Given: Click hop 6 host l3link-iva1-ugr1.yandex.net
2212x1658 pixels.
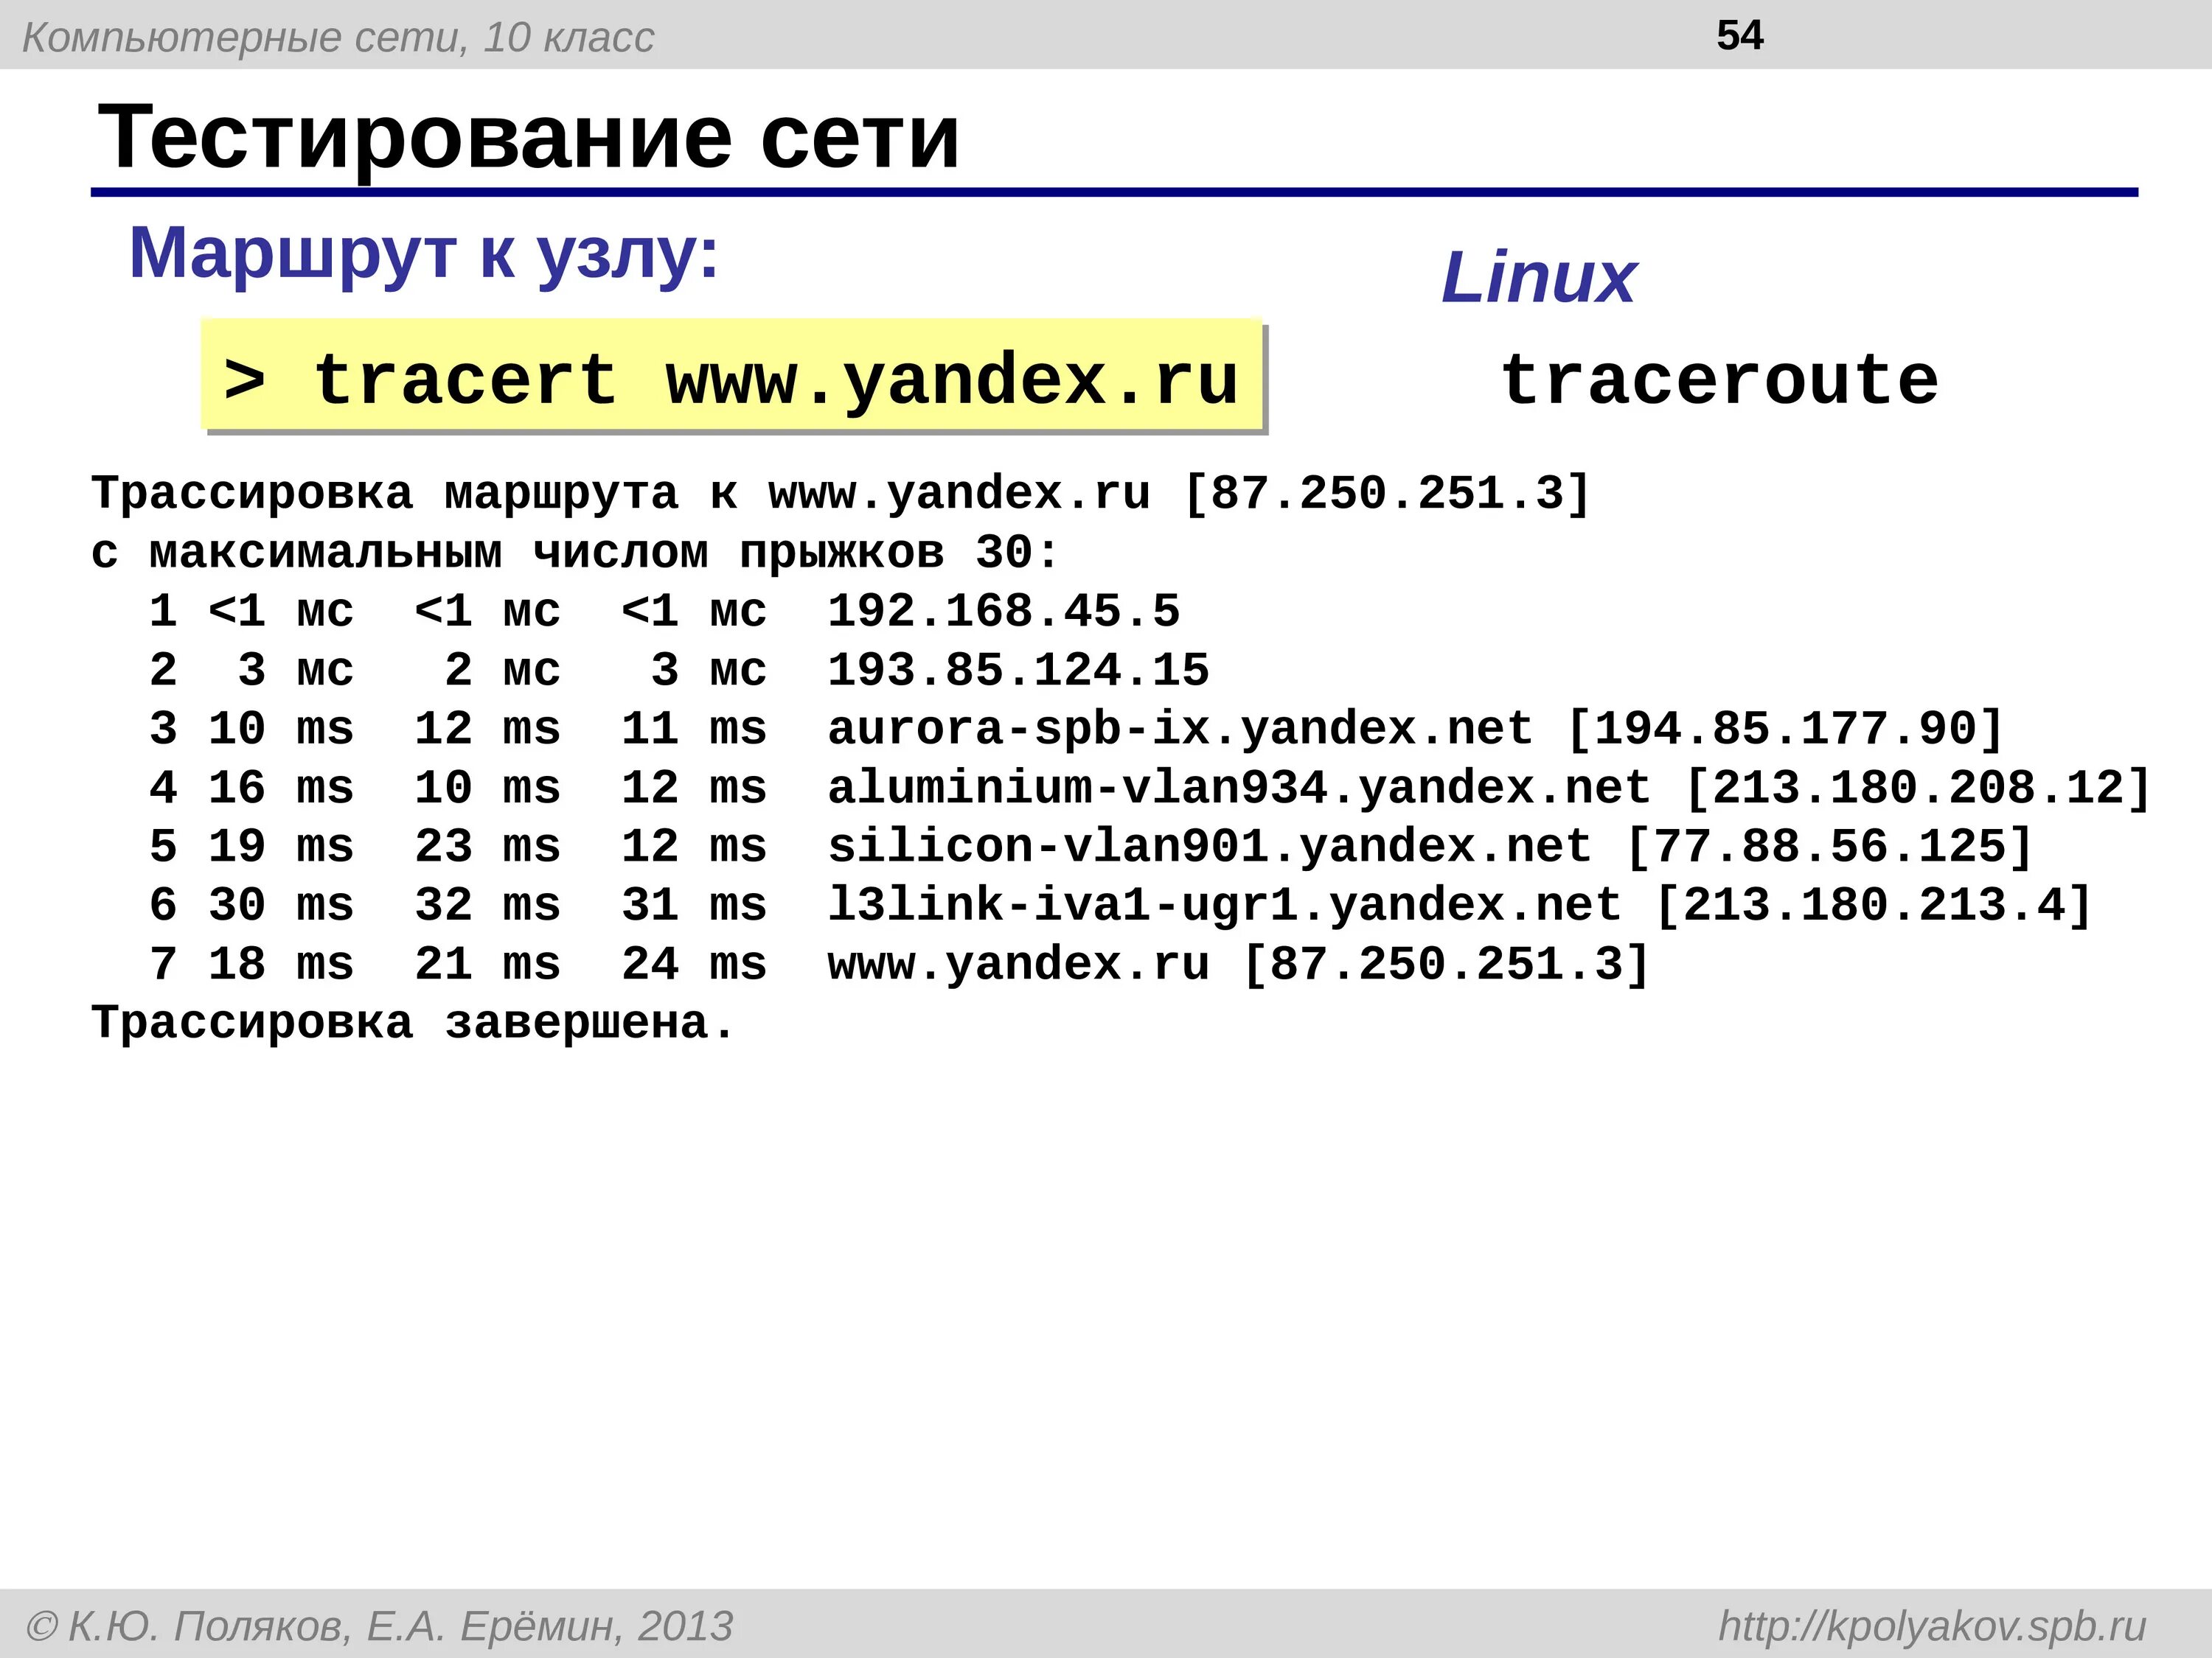Looking at the screenshot, I should pos(1224,906).
